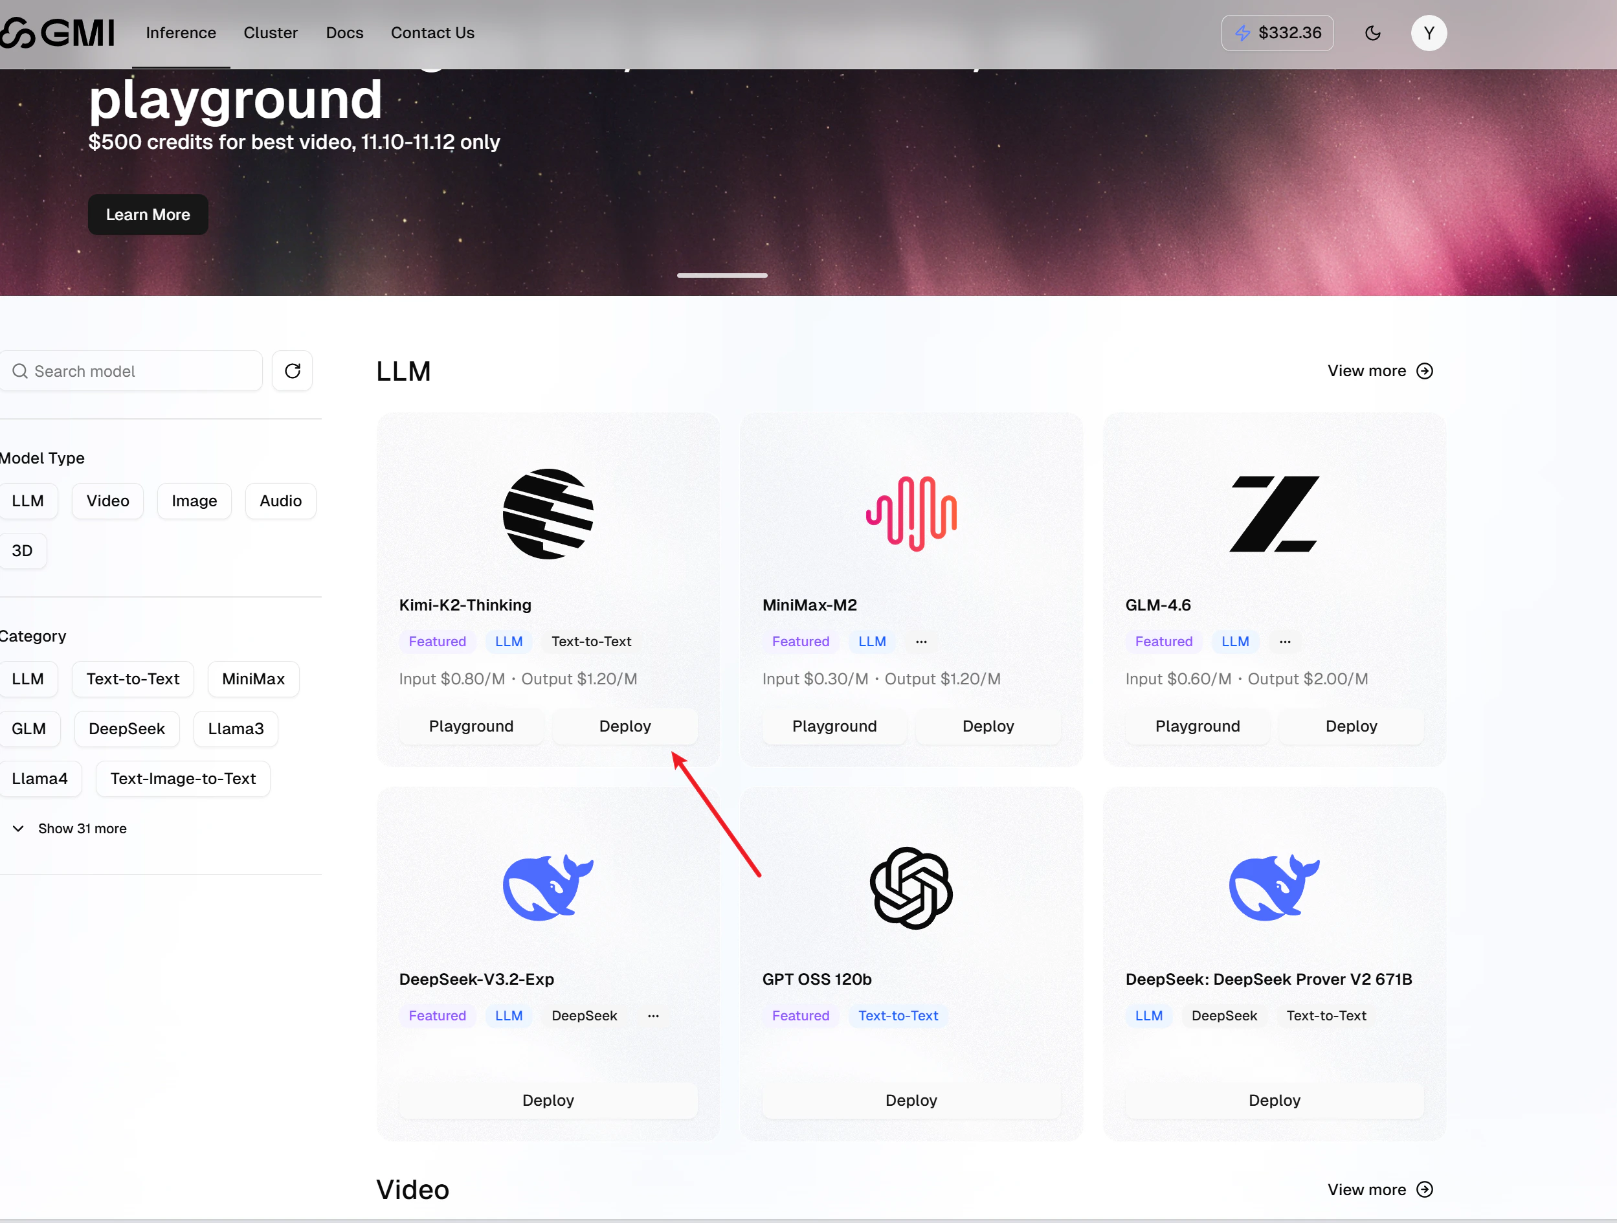The image size is (1617, 1223).
Task: Click DeepSeek Prover V2 671B title
Action: (1268, 979)
